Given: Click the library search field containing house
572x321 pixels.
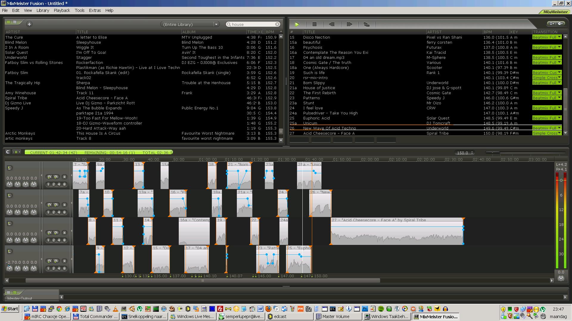Looking at the screenshot, I should [253, 24].
